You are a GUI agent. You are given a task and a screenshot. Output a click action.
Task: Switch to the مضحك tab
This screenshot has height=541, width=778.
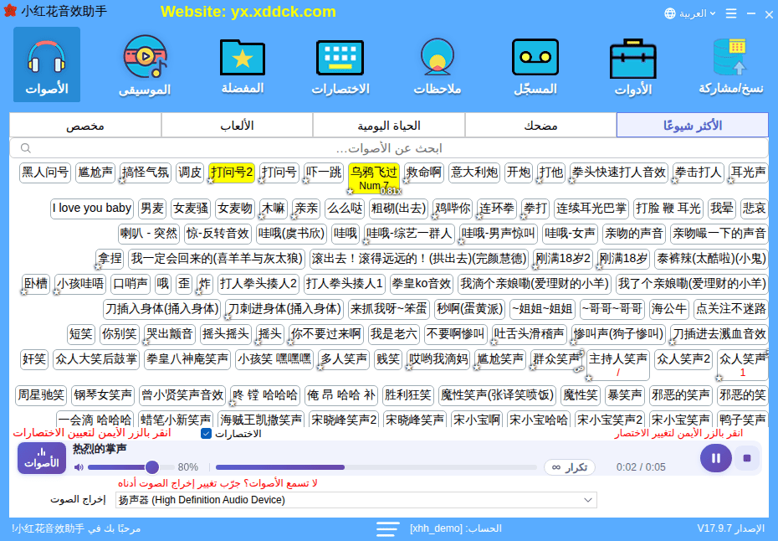(540, 125)
